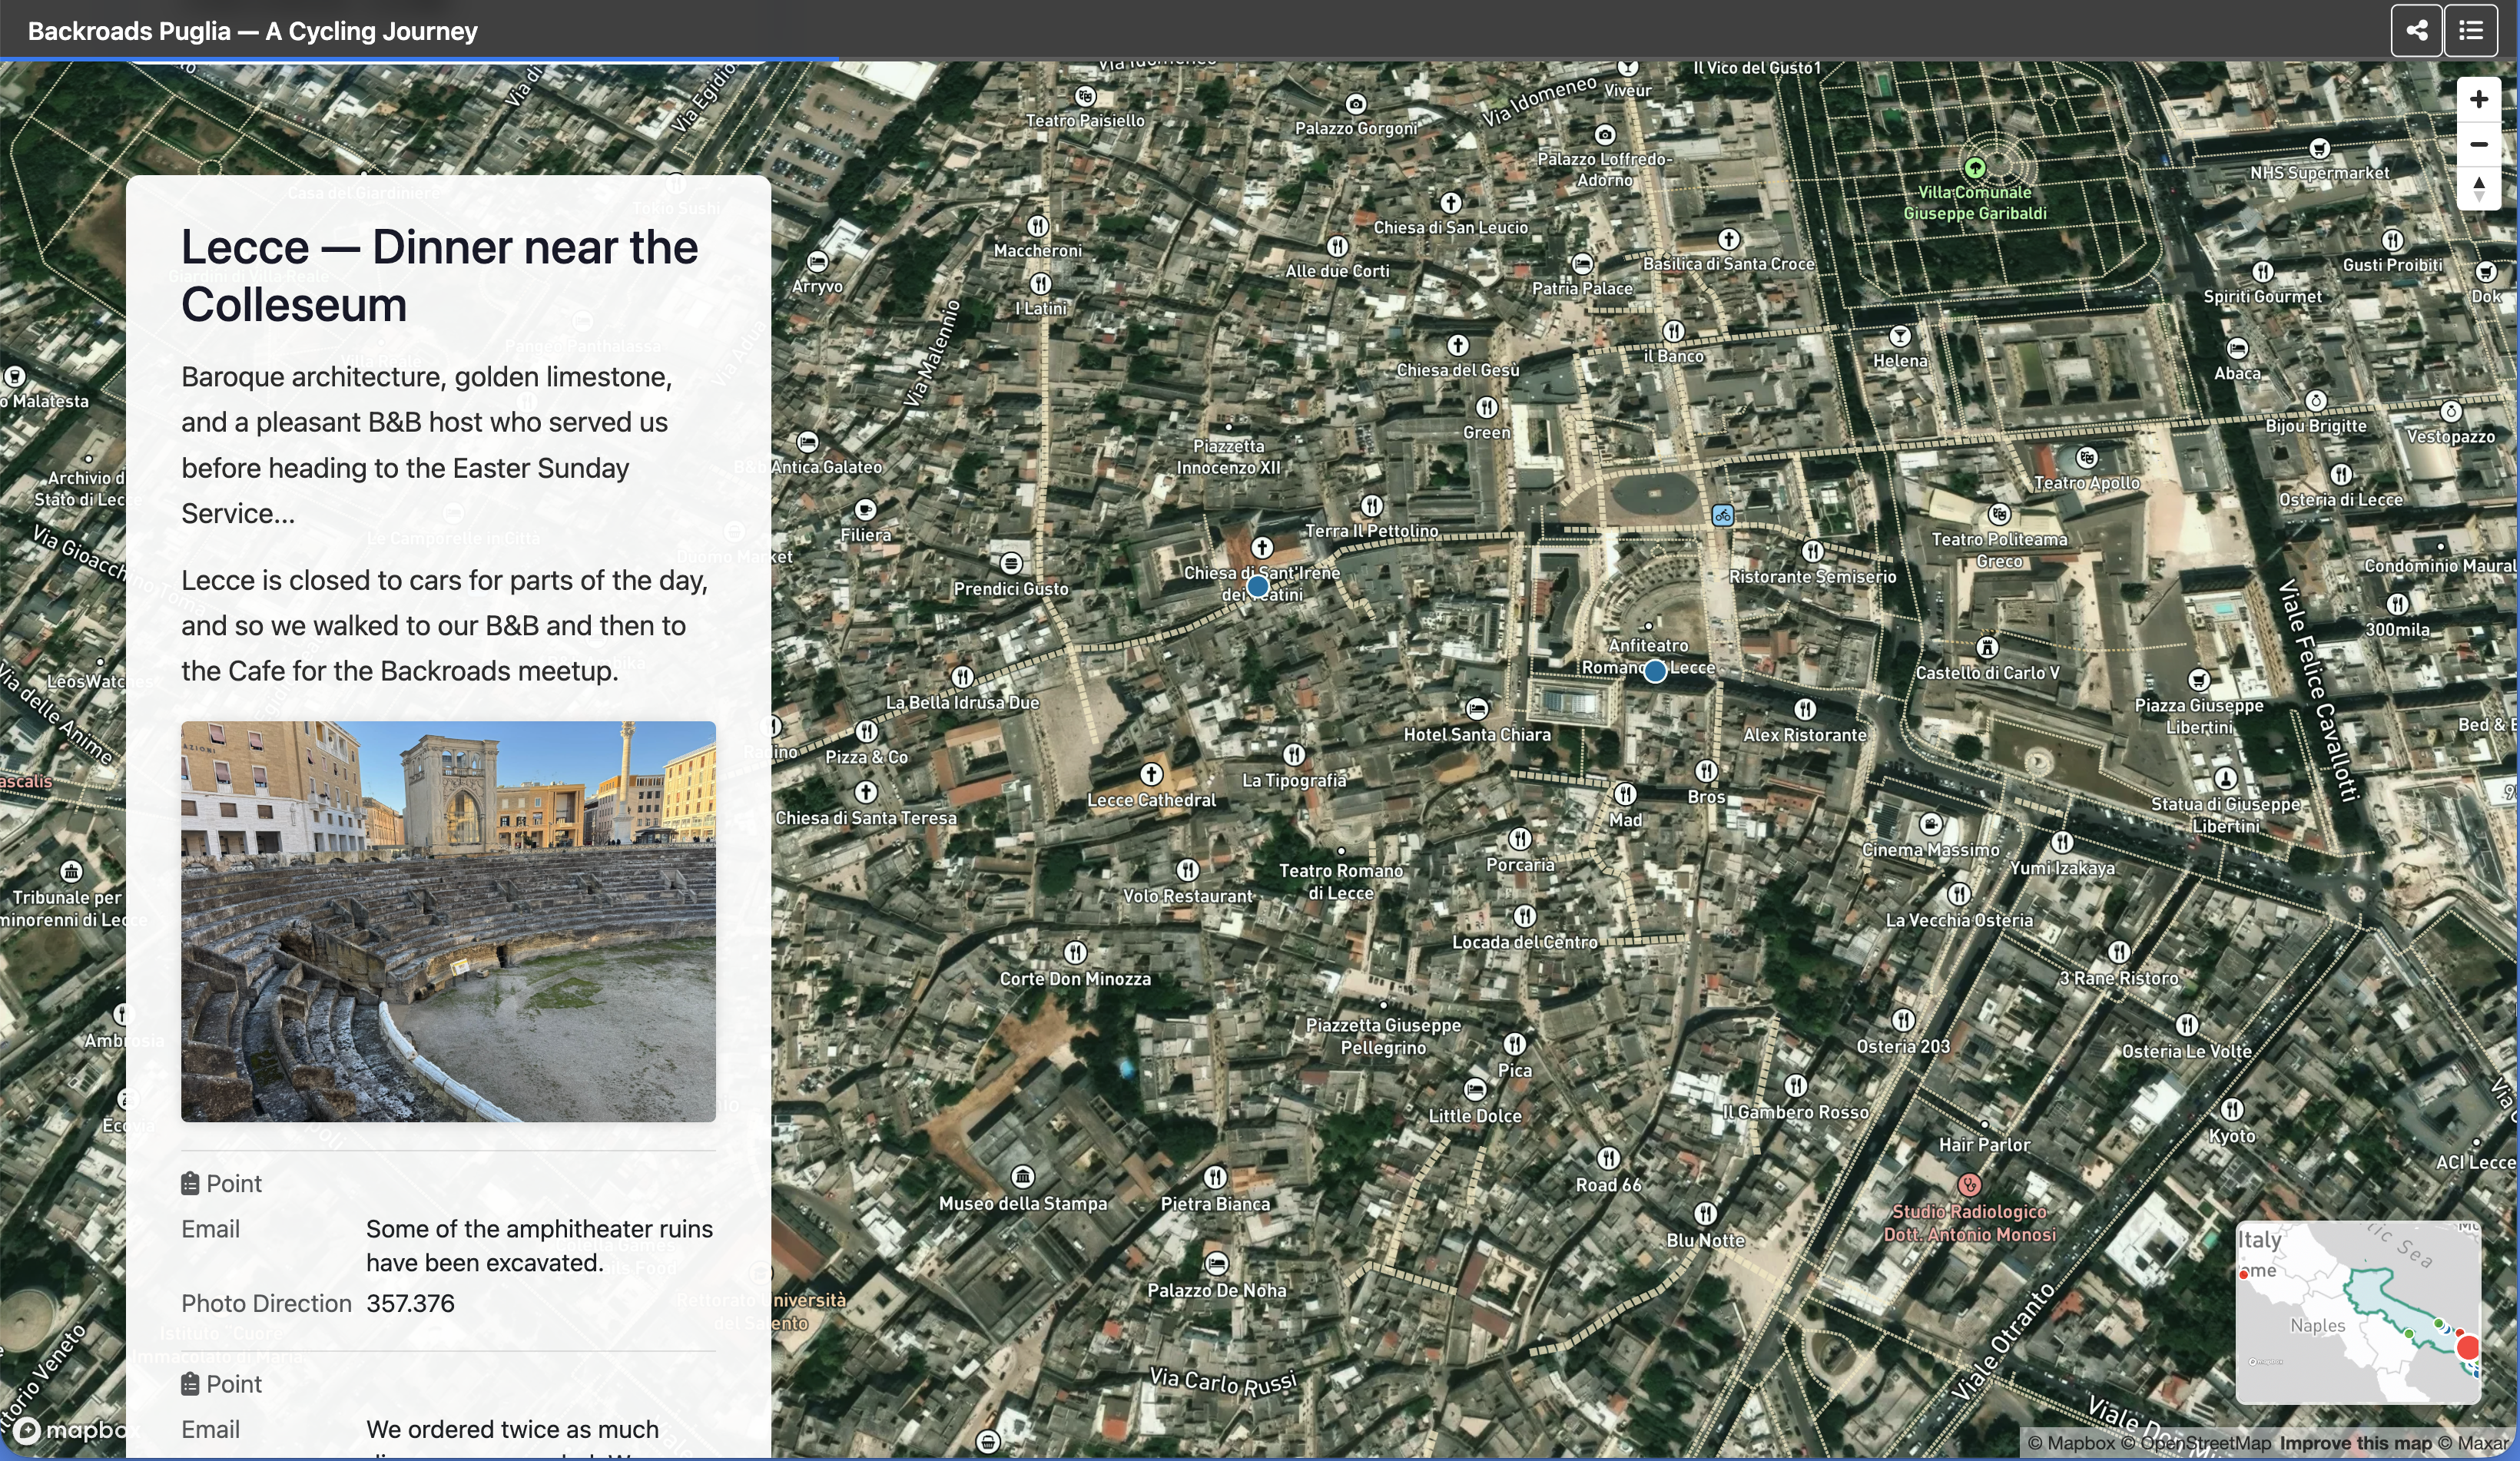The height and width of the screenshot is (1461, 2520).
Task: Click the small blue cycling icon on the map
Action: point(1723,514)
